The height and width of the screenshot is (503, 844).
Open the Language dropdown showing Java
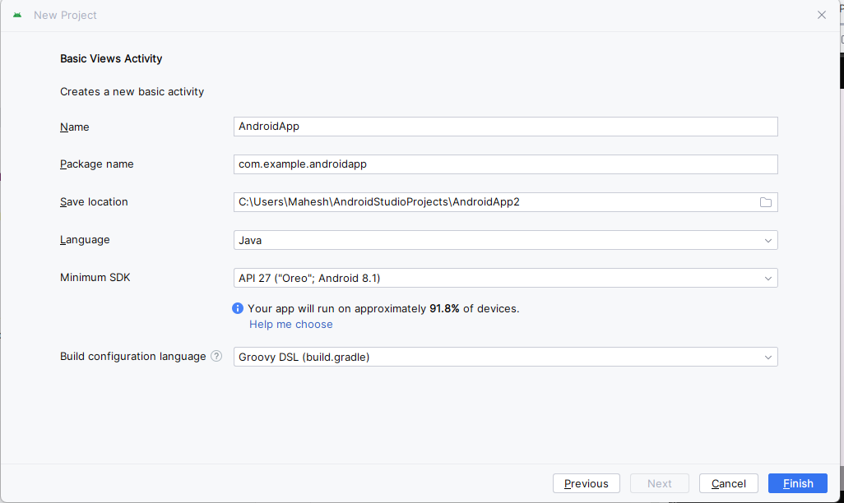pos(505,240)
